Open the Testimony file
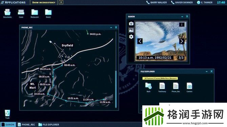 pos(162,87)
